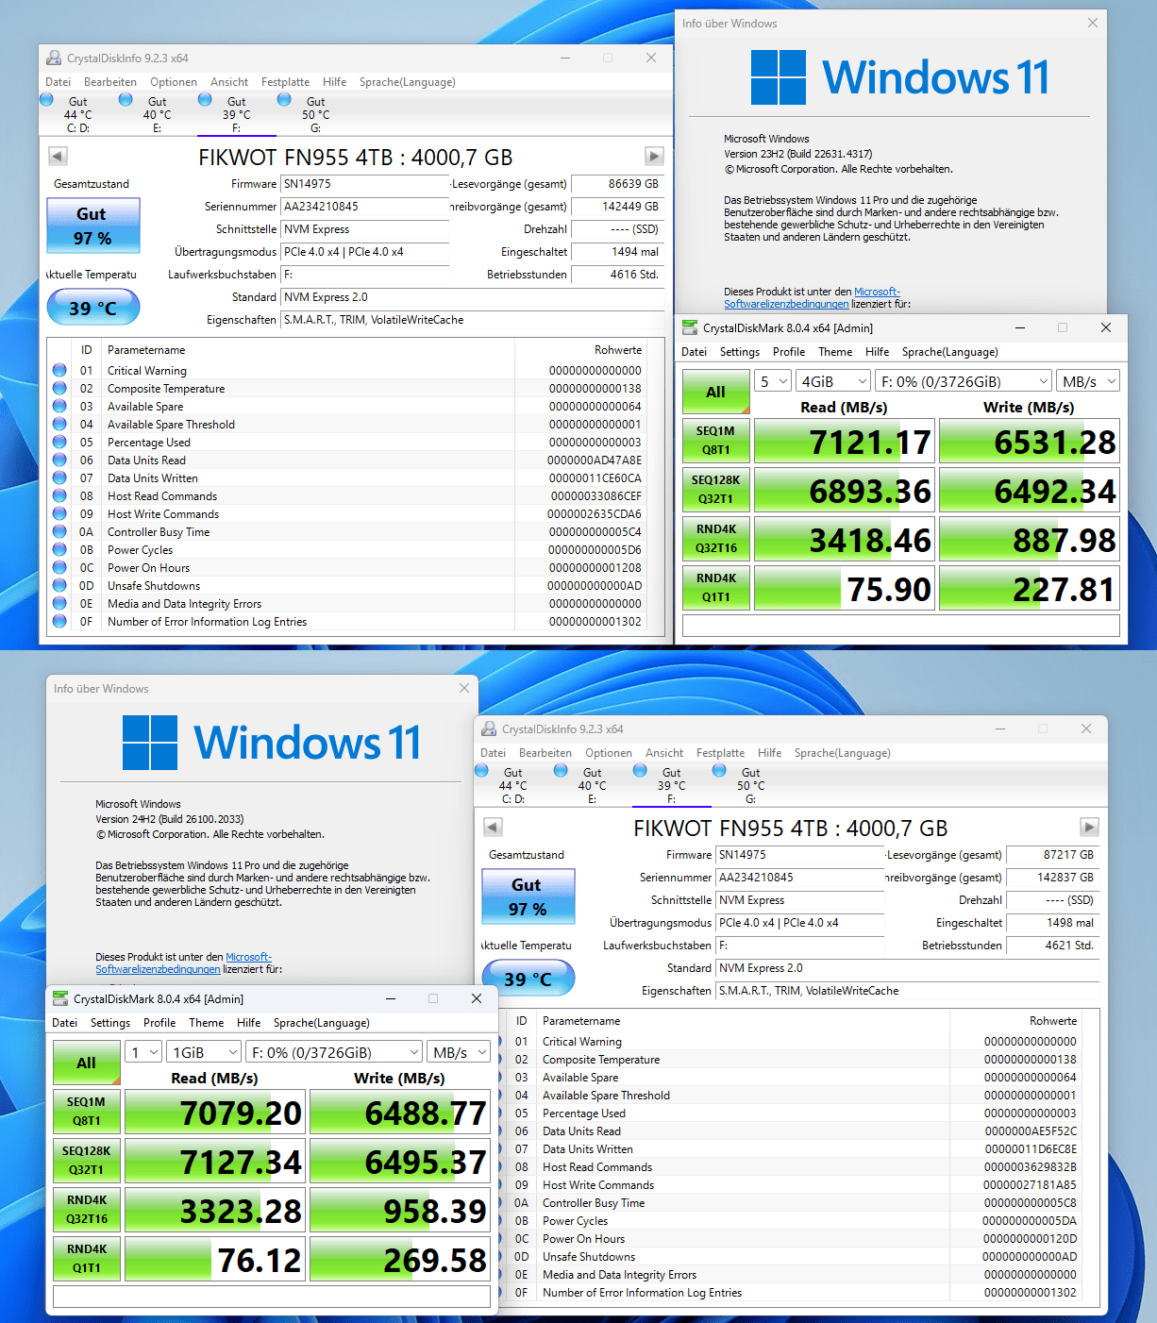1157x1323 pixels.
Task: Click the 7121.17 read result cell
Action: coord(844,441)
